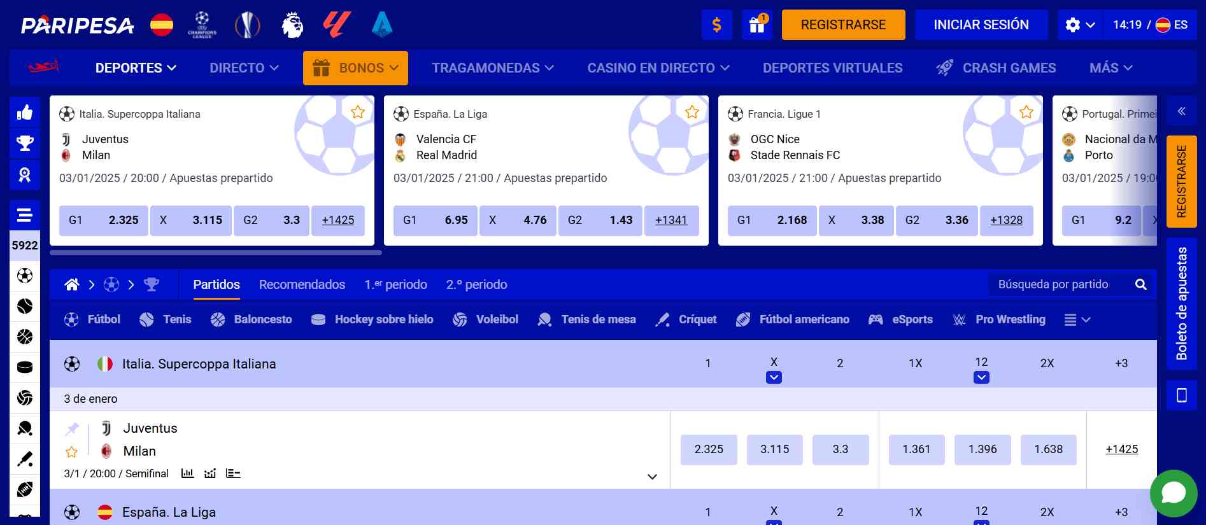Viewport: 1206px width, 525px height.
Task: Expand the DEPORTES menu
Action: pyautogui.click(x=136, y=68)
